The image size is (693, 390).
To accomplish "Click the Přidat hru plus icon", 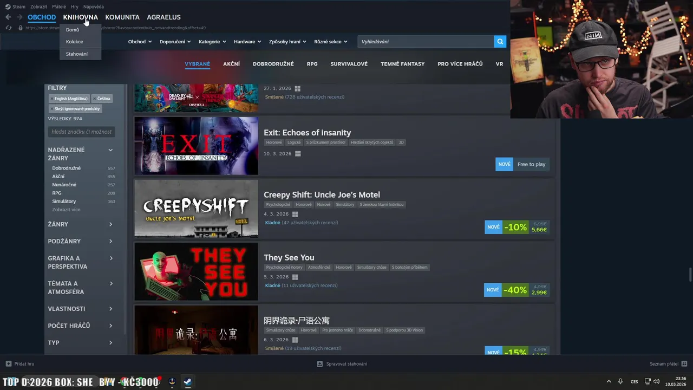I will coord(8,364).
